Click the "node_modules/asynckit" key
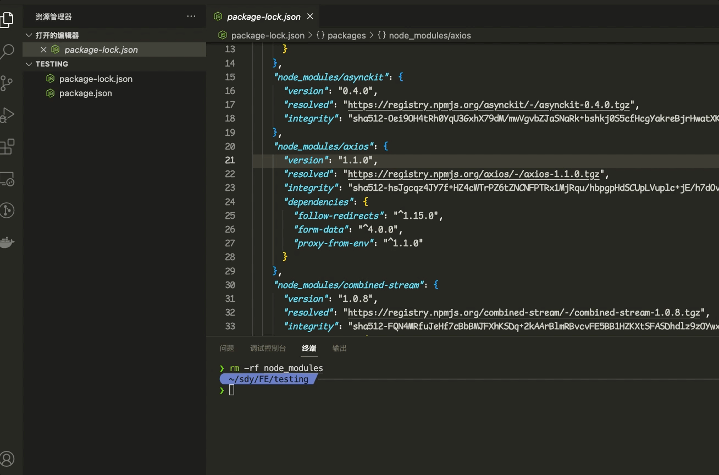 coord(332,77)
